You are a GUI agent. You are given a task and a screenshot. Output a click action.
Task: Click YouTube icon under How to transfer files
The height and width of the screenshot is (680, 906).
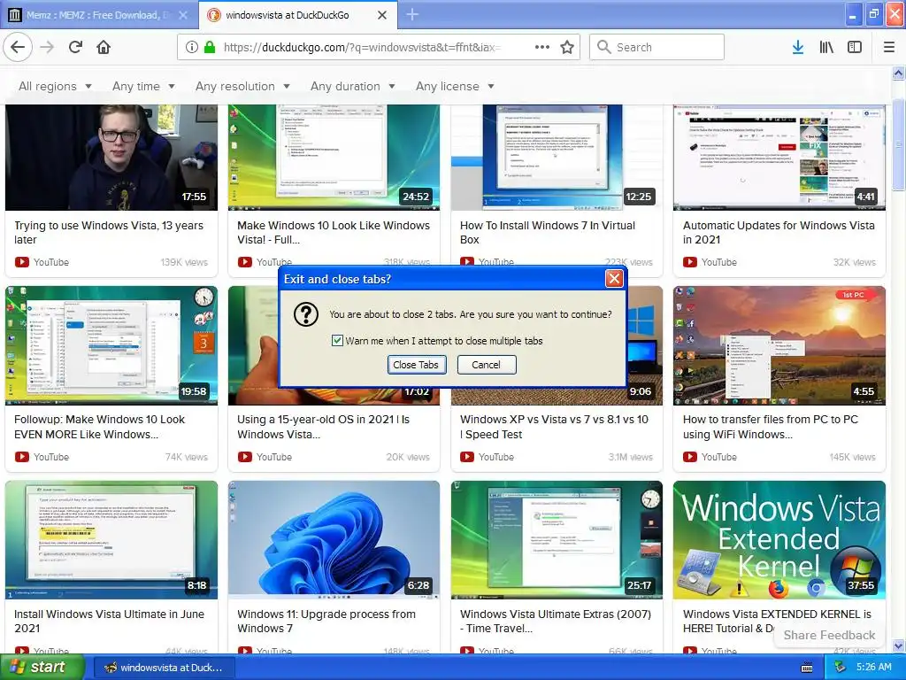[x=690, y=457]
